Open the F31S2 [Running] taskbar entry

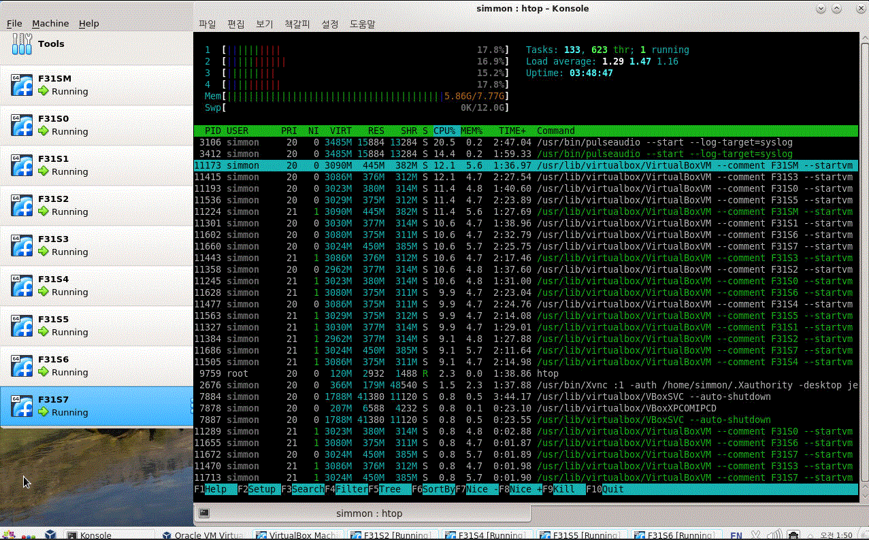tap(393, 535)
